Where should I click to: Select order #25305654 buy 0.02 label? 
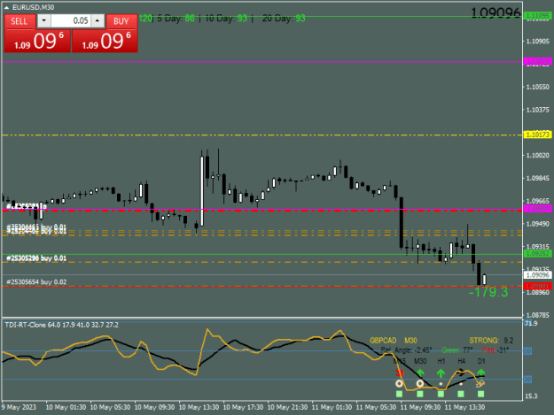click(36, 281)
